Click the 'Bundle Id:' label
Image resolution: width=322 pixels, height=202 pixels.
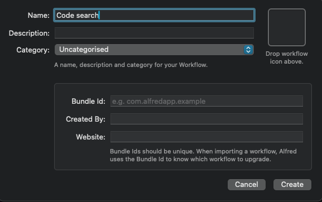click(88, 101)
